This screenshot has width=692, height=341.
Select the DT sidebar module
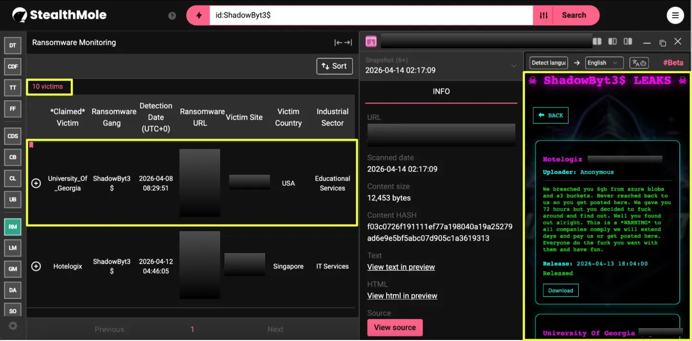click(x=13, y=45)
